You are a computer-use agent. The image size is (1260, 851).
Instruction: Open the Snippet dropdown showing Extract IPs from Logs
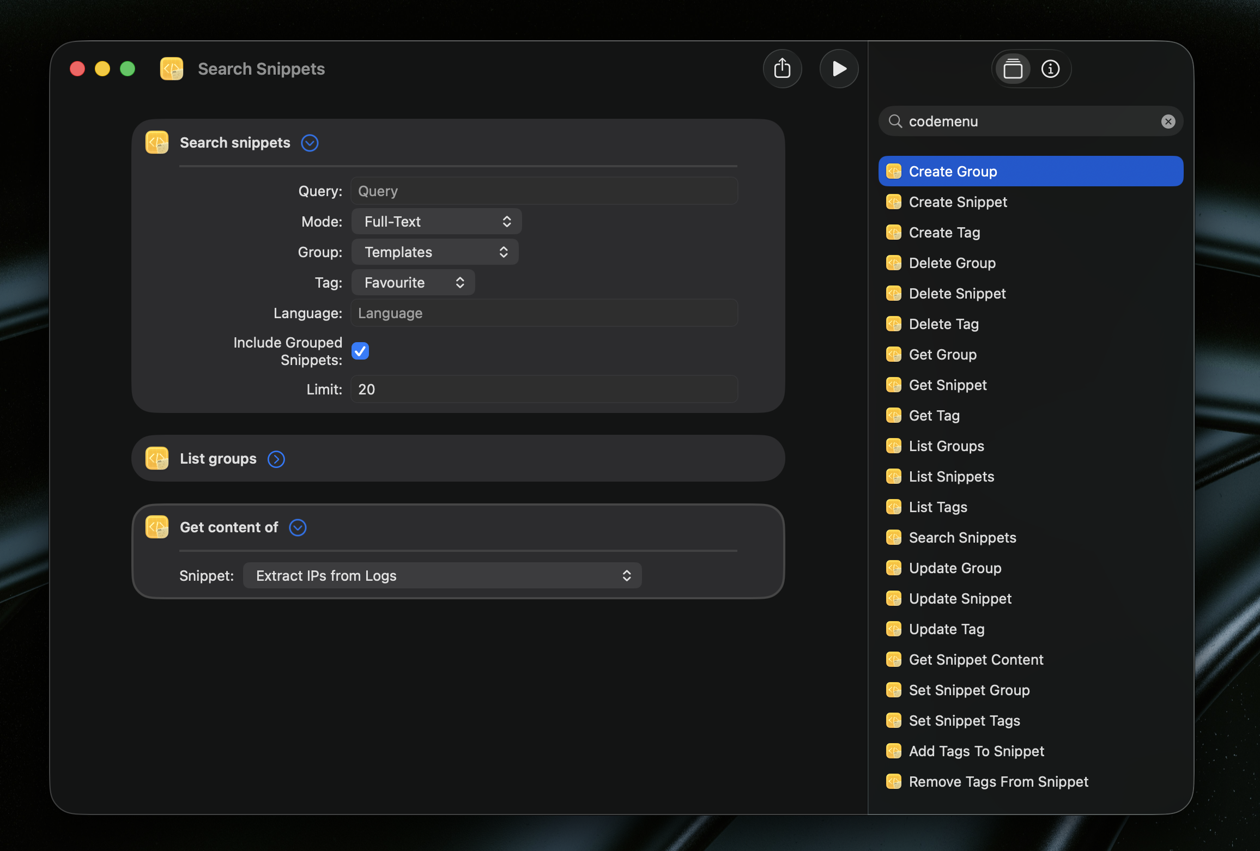tap(441, 575)
